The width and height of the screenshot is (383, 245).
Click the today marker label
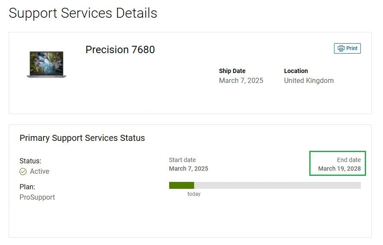[x=194, y=194]
